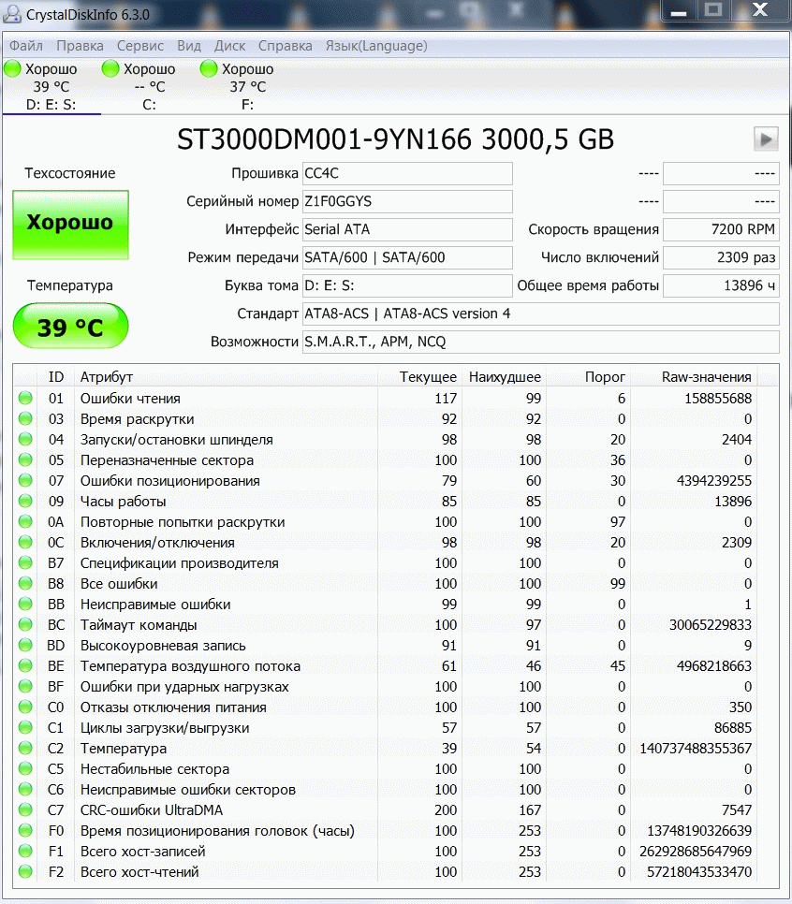Click status dot for Запуски/остановки шпинделя row
Screen dimensions: 792x904
[25, 439]
